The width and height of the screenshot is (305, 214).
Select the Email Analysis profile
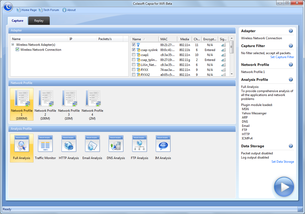point(92,148)
